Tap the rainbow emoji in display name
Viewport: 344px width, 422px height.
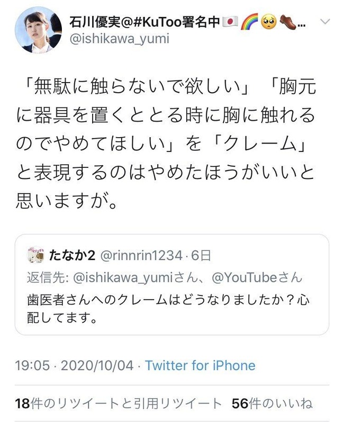coord(249,22)
